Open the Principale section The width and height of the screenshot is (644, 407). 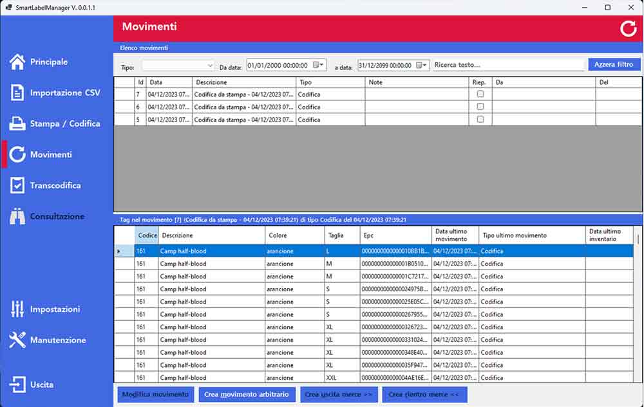point(49,62)
